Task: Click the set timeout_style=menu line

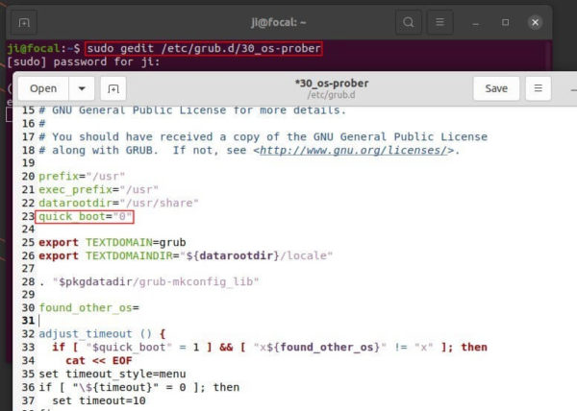Action: tap(113, 374)
